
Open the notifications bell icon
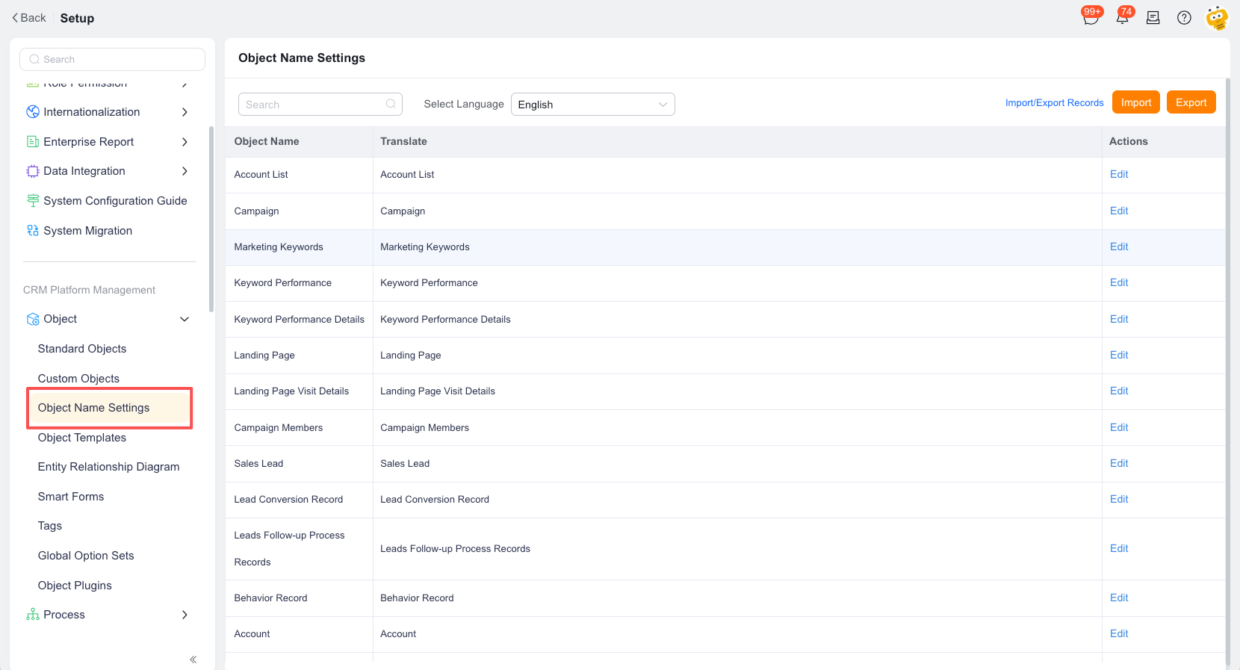pyautogui.click(x=1122, y=17)
